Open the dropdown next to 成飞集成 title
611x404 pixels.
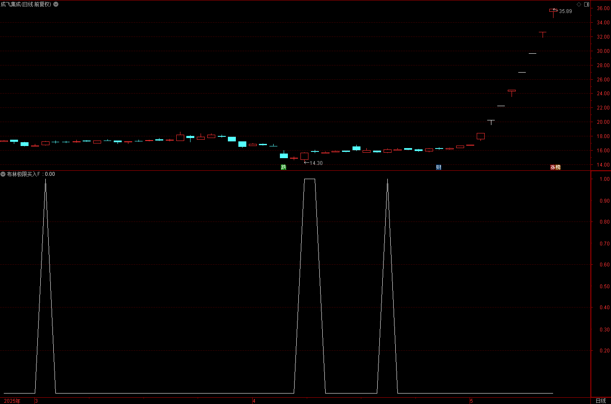(x=56, y=4)
